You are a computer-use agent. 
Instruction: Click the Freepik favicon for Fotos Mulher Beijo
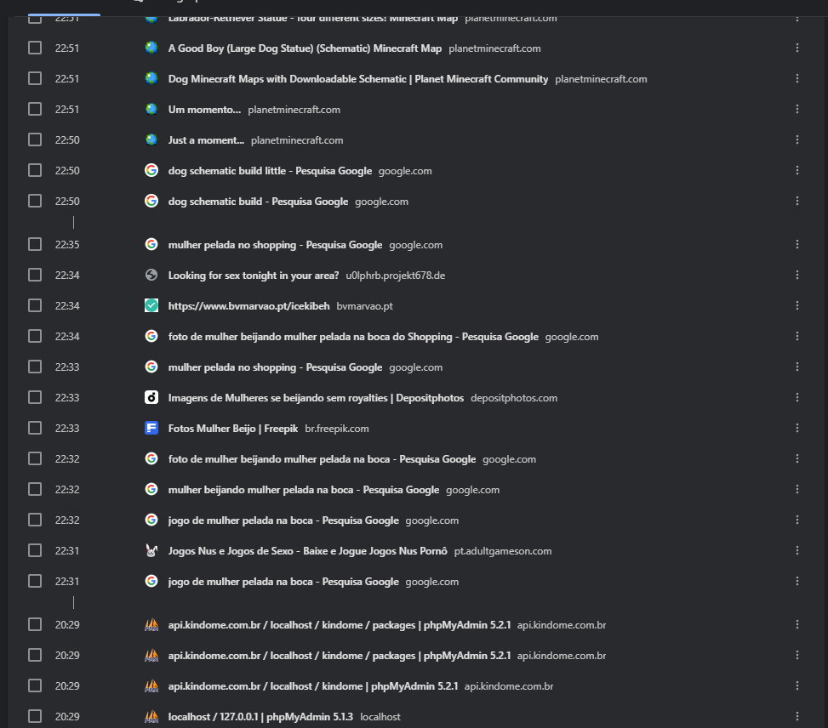click(x=151, y=428)
